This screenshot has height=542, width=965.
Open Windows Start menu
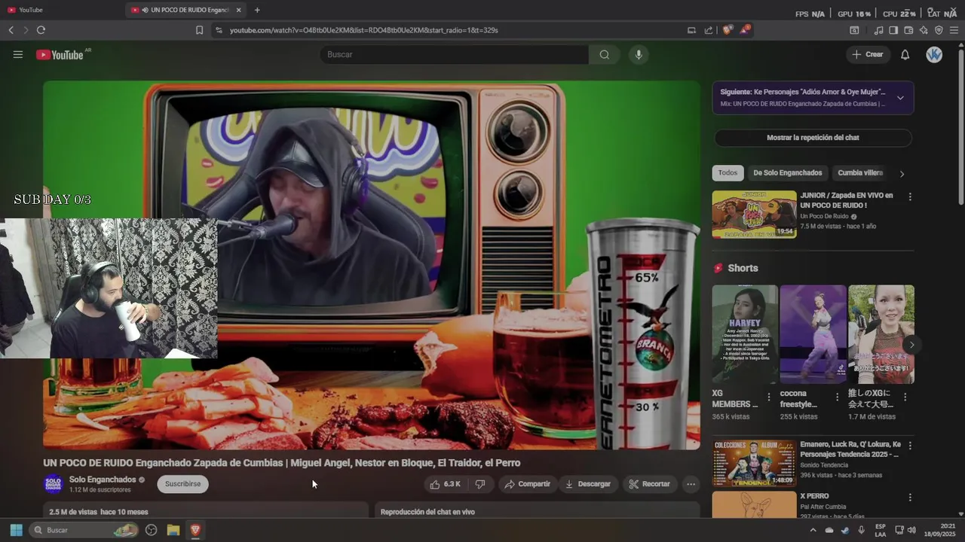coord(16,530)
